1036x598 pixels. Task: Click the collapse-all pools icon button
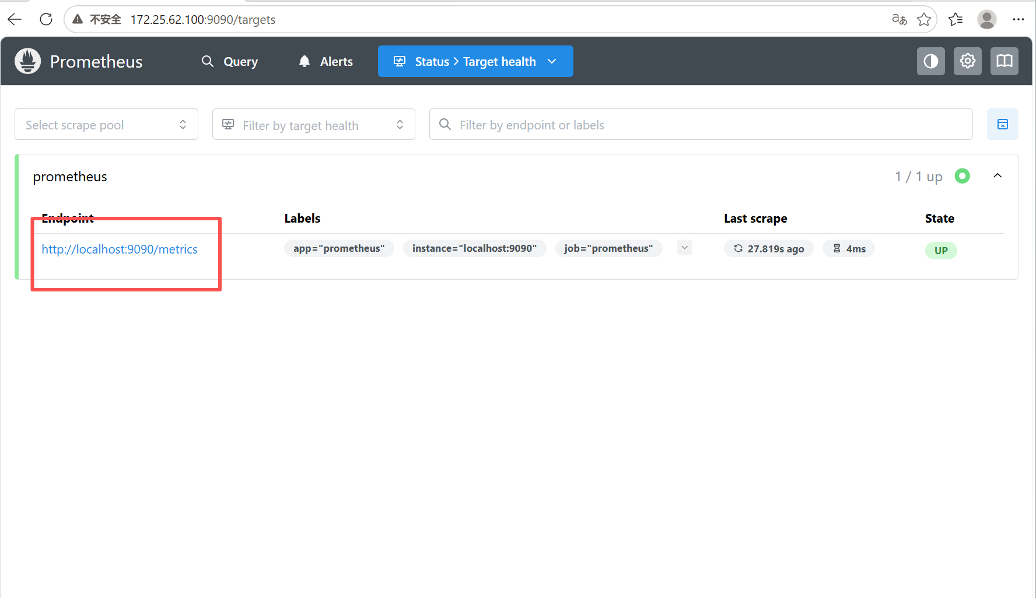[x=1003, y=124]
